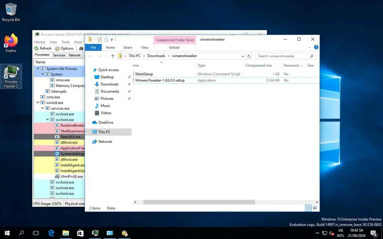Click the New folder quick access icon

(106, 39)
